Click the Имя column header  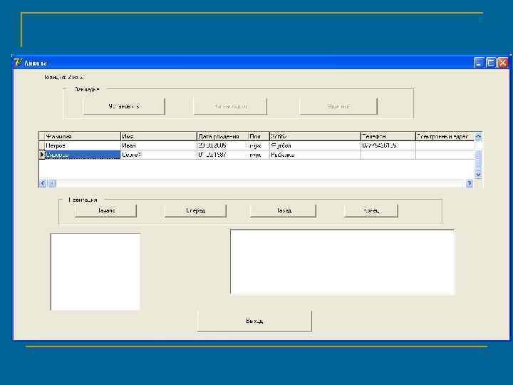click(159, 136)
